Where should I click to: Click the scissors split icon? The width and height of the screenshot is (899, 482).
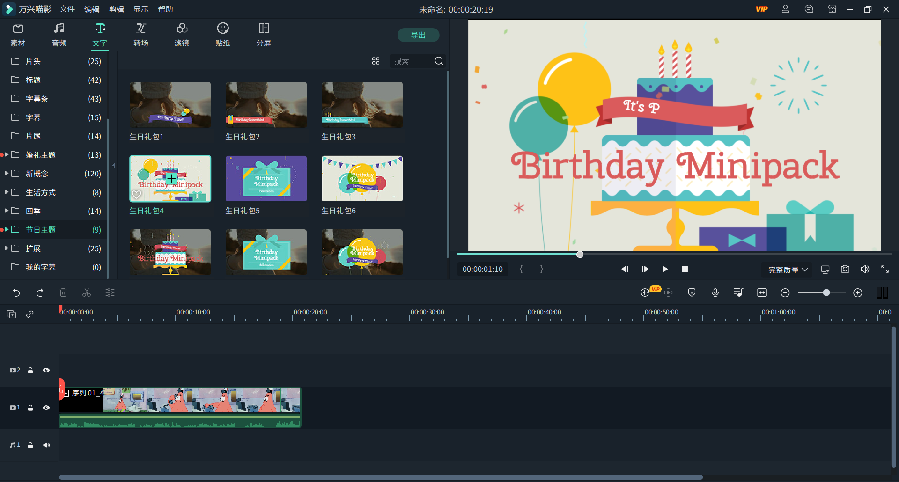pos(87,292)
